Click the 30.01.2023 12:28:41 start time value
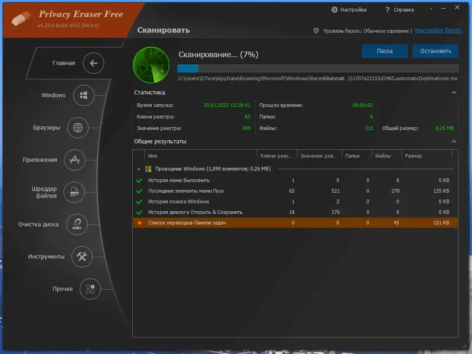Image resolution: width=472 pixels, height=354 pixels. pyautogui.click(x=227, y=105)
